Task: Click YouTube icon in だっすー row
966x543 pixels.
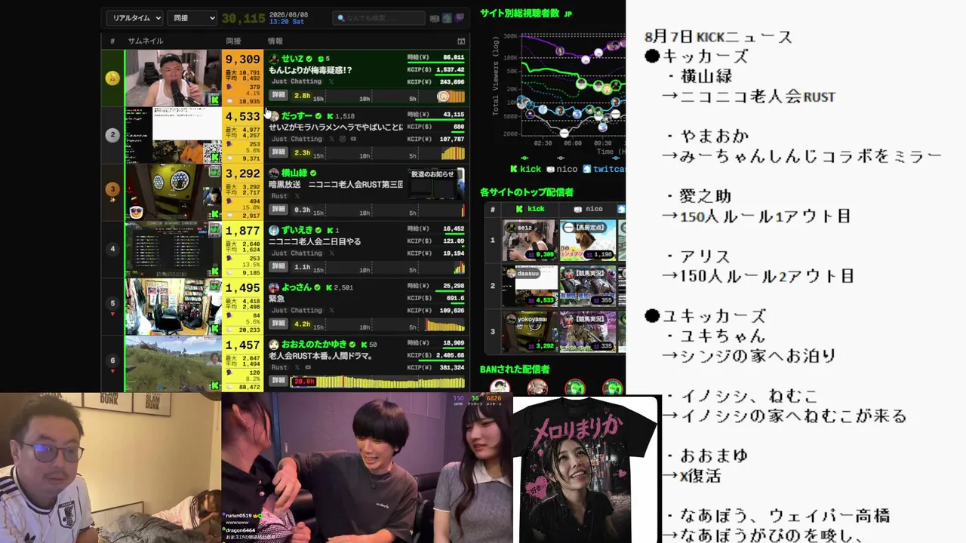Action: [x=353, y=140]
